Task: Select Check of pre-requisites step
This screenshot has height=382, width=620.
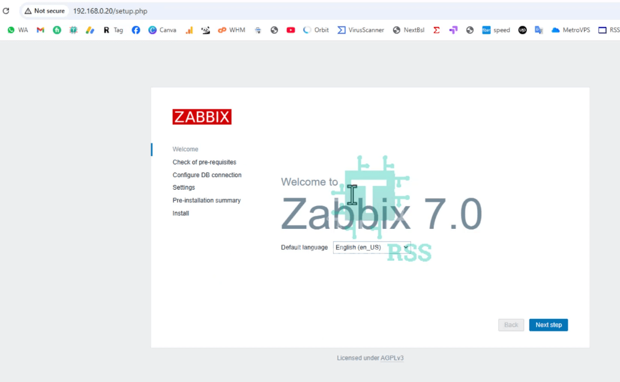Action: [x=204, y=162]
